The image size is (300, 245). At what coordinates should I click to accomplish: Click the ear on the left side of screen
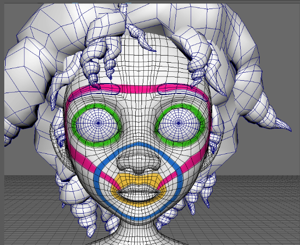click(x=61, y=139)
